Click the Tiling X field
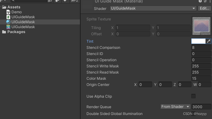Viewport: 212px width, 119px height. coord(133,28)
